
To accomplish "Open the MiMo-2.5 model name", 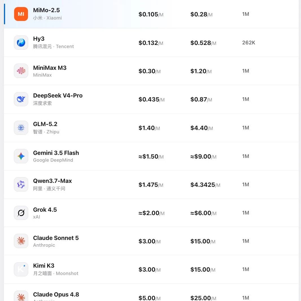I will click(x=47, y=10).
